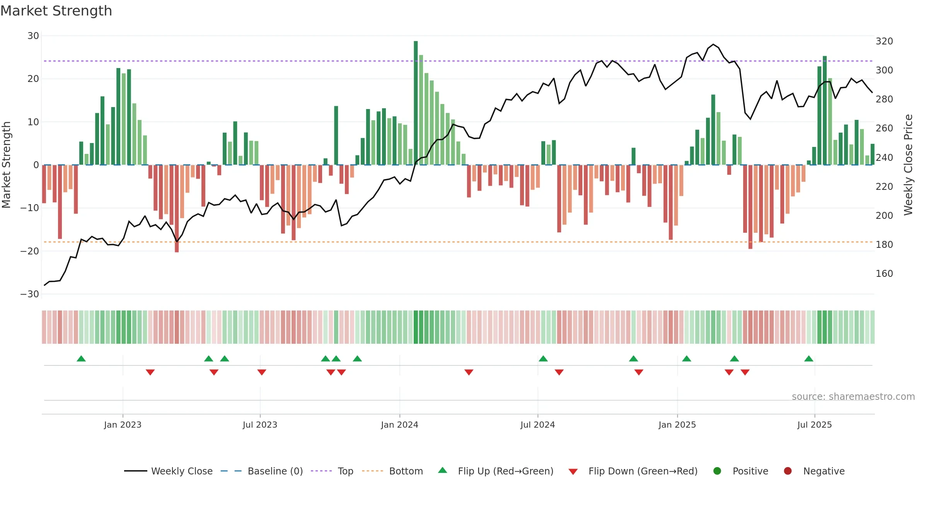Click the Jul 2024 x-axis label
Image resolution: width=928 pixels, height=522 pixels.
point(537,425)
